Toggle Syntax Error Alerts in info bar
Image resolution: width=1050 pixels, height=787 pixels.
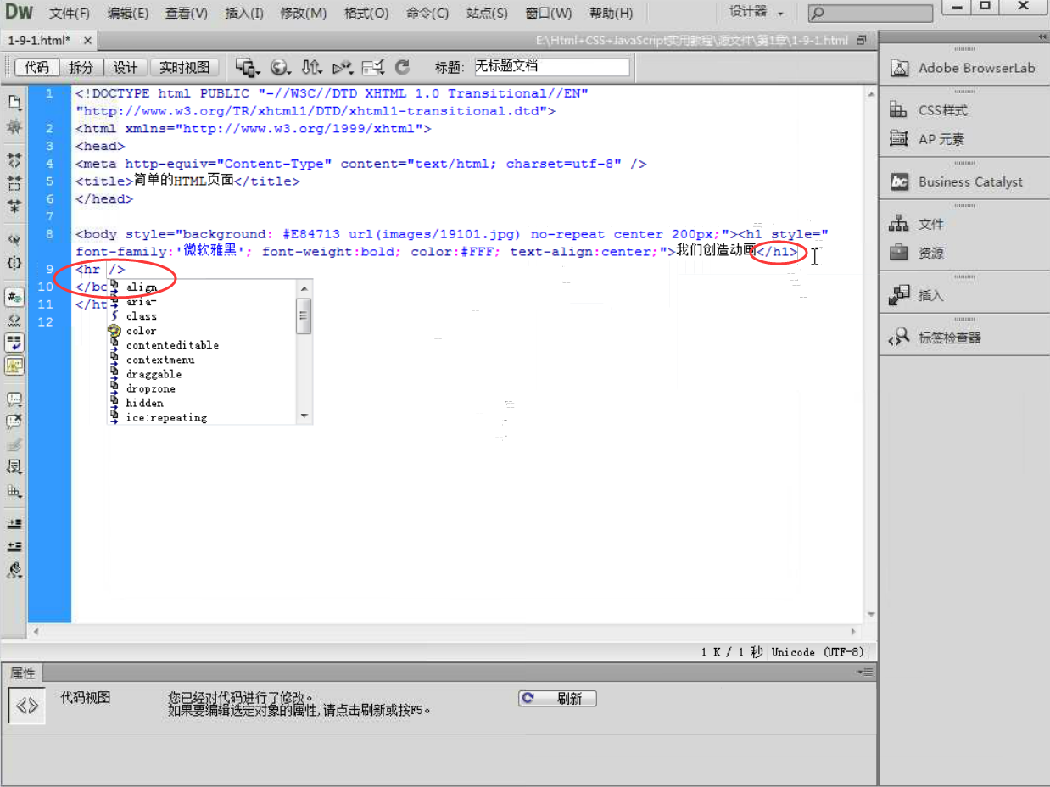(14, 366)
